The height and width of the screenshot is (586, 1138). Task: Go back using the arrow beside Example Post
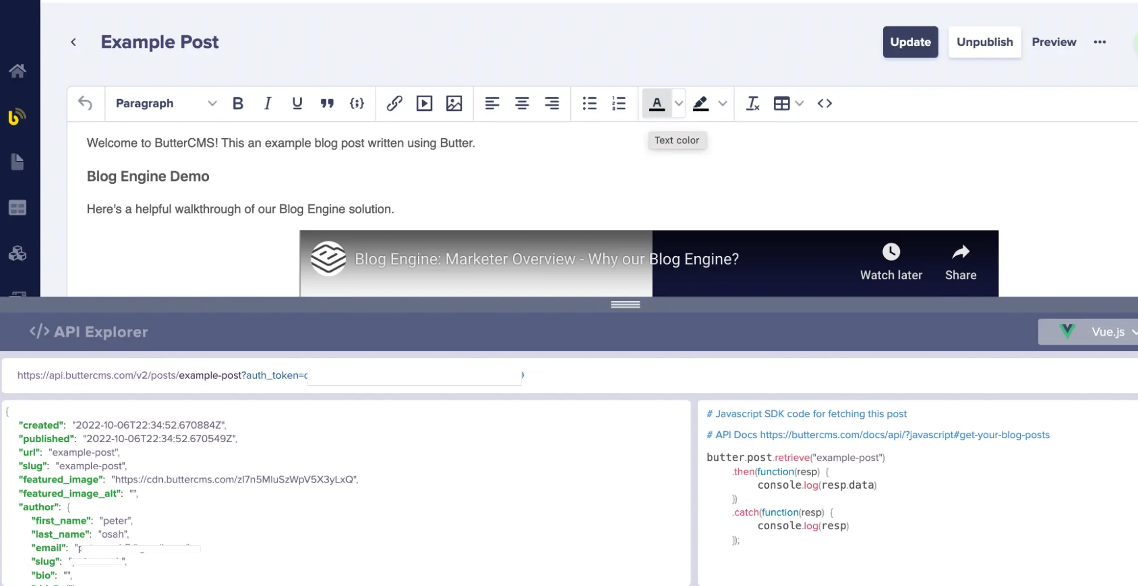(x=73, y=42)
